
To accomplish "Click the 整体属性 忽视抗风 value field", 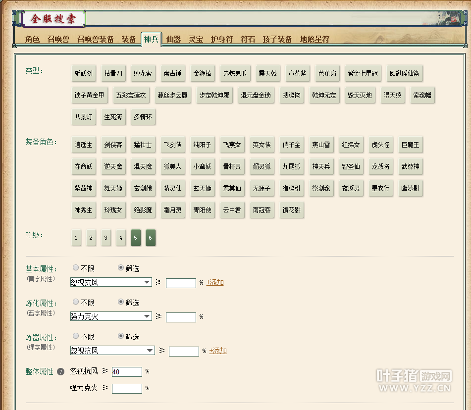I will (127, 372).
